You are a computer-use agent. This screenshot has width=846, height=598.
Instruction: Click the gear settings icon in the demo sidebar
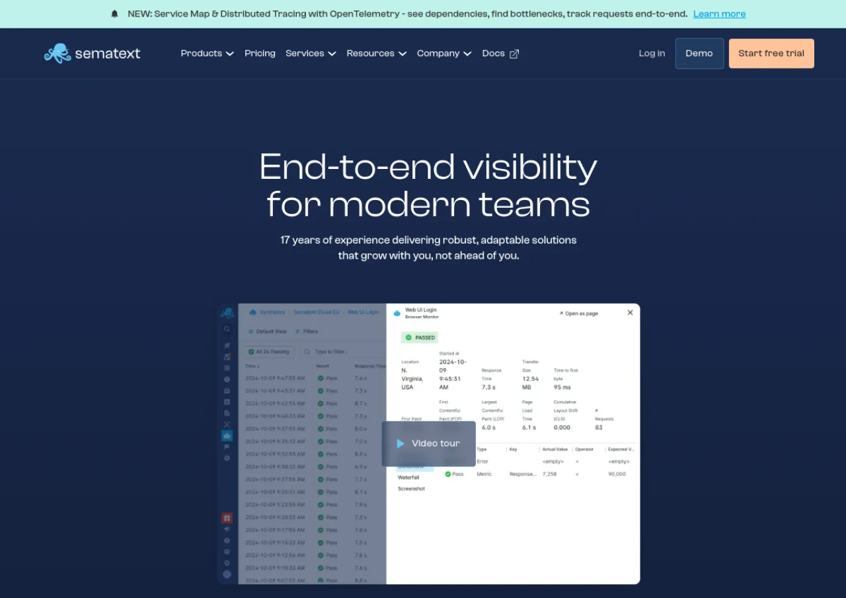pos(227,563)
